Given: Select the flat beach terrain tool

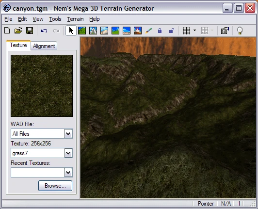Looking at the screenshot, I should point(127,31).
